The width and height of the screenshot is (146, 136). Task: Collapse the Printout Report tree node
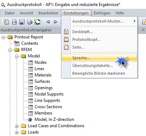4,37
